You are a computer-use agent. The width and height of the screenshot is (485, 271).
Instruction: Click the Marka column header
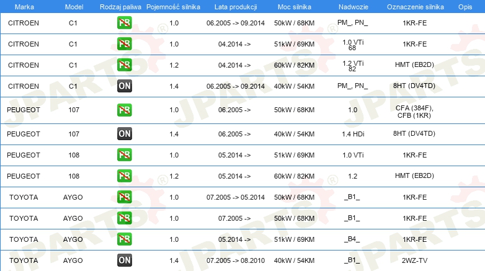click(24, 7)
